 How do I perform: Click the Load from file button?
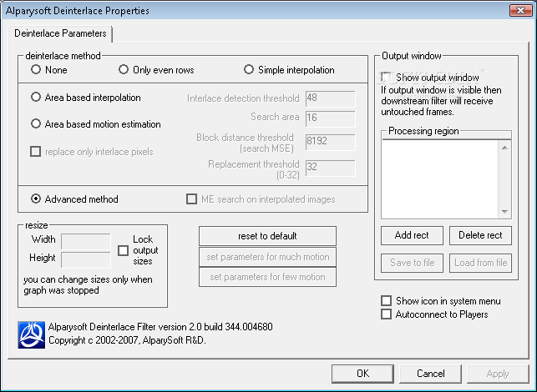point(480,263)
